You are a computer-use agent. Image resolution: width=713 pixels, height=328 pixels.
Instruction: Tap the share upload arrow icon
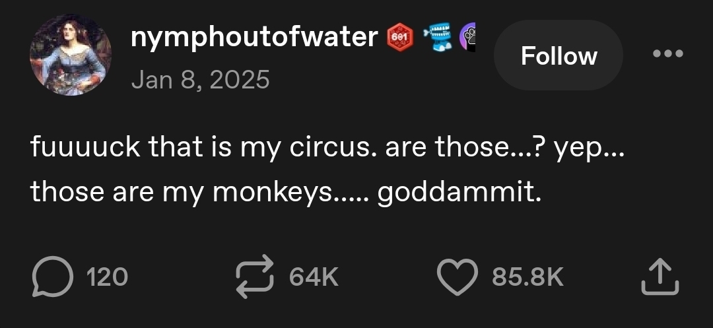pyautogui.click(x=660, y=277)
